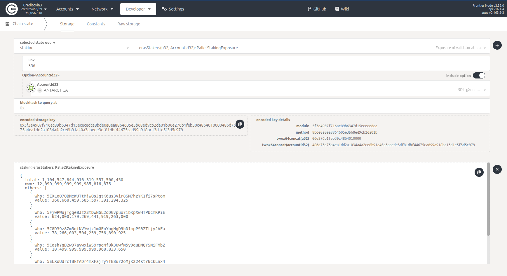Click the Creditcoin logo icon
The height and width of the screenshot is (276, 507).
tap(12, 9)
